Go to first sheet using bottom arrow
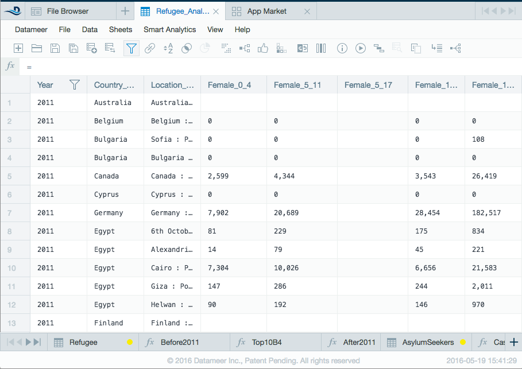The height and width of the screenshot is (369, 522). tap(11, 342)
